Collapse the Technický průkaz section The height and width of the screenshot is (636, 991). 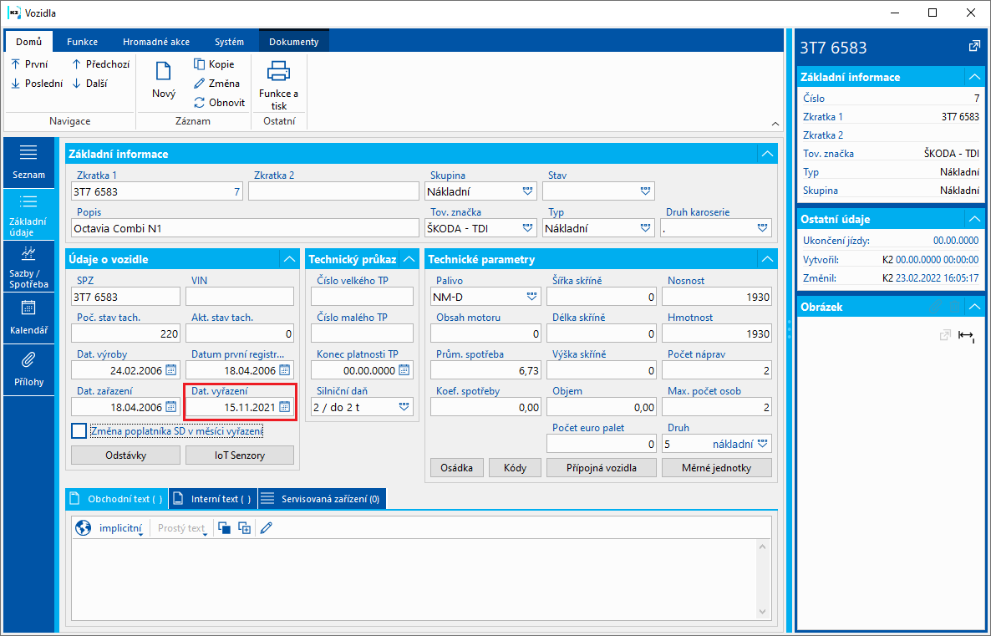point(409,259)
